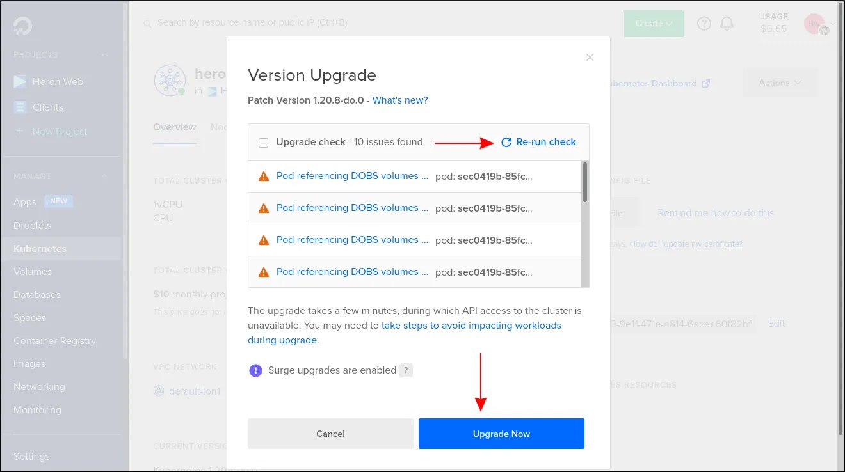Click the tooltip icon beside Surge upgrades
This screenshot has width=845, height=472.
[406, 370]
